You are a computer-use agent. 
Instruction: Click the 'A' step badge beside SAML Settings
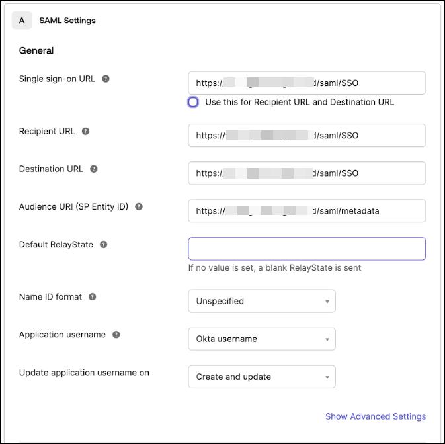(22, 21)
